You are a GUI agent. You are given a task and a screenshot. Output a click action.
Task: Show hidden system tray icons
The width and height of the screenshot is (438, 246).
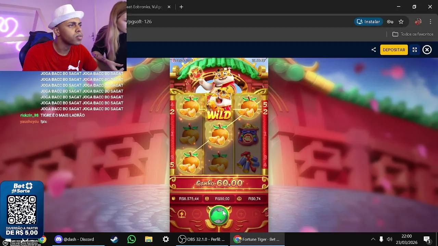coord(373,239)
